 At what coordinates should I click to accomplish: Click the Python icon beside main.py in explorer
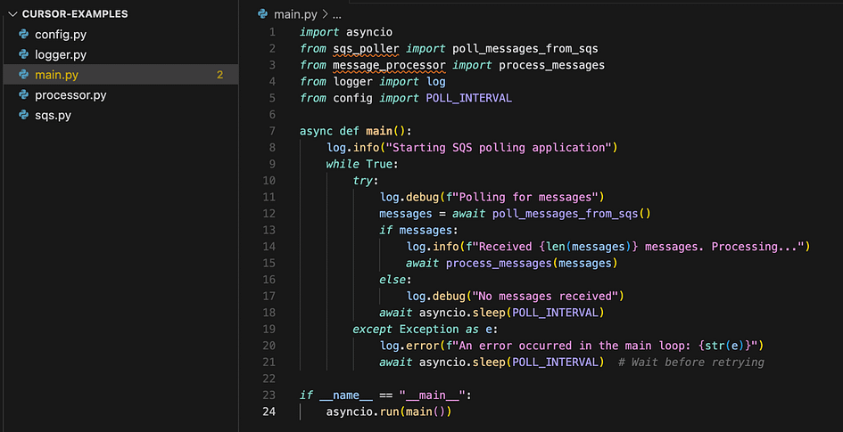23,75
